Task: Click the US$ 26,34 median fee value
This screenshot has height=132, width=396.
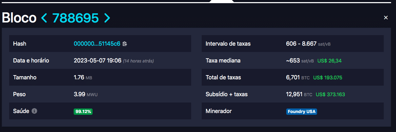Action: click(x=329, y=61)
